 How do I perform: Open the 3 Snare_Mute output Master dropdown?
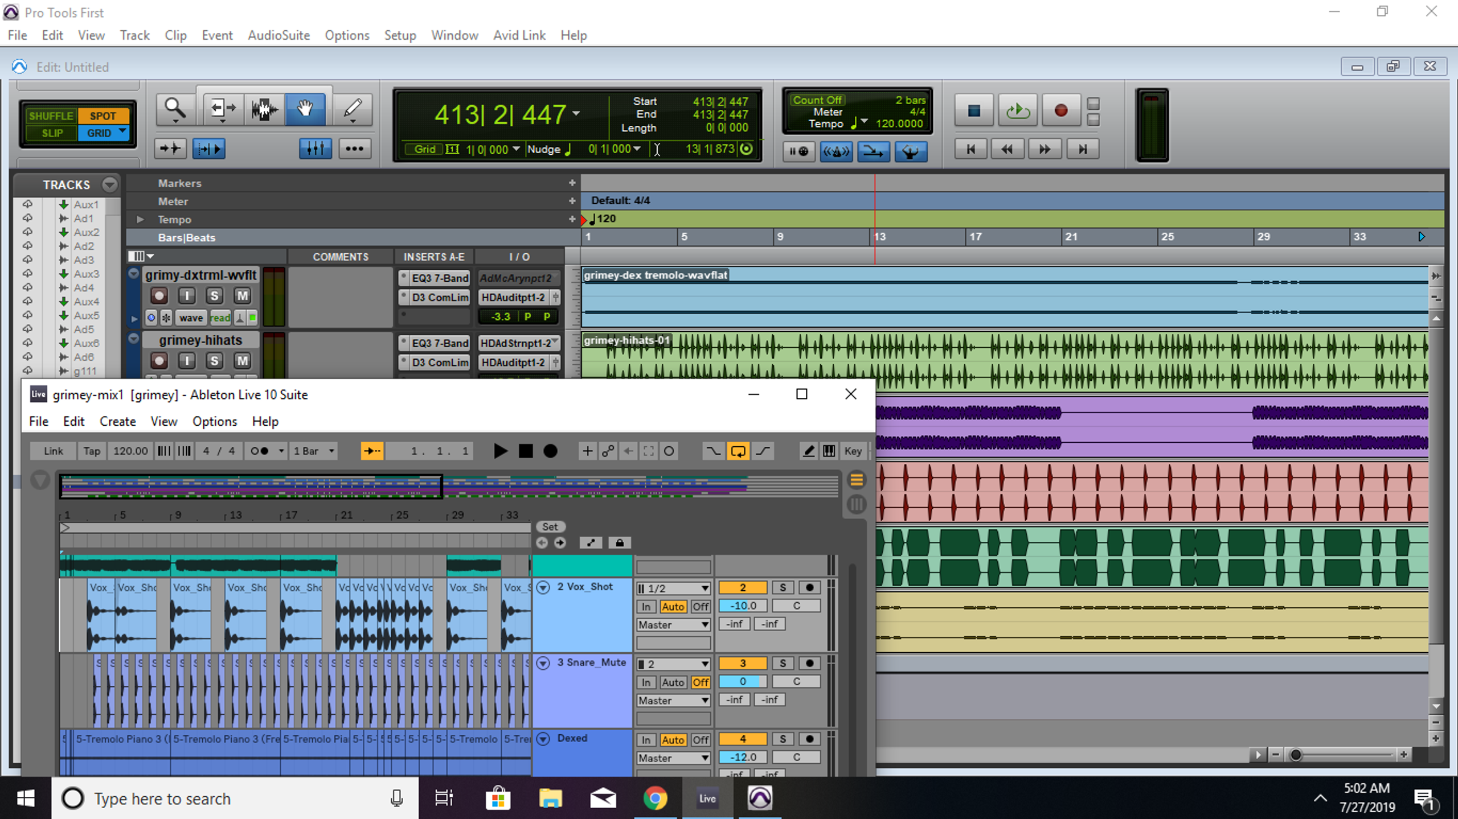pyautogui.click(x=673, y=701)
